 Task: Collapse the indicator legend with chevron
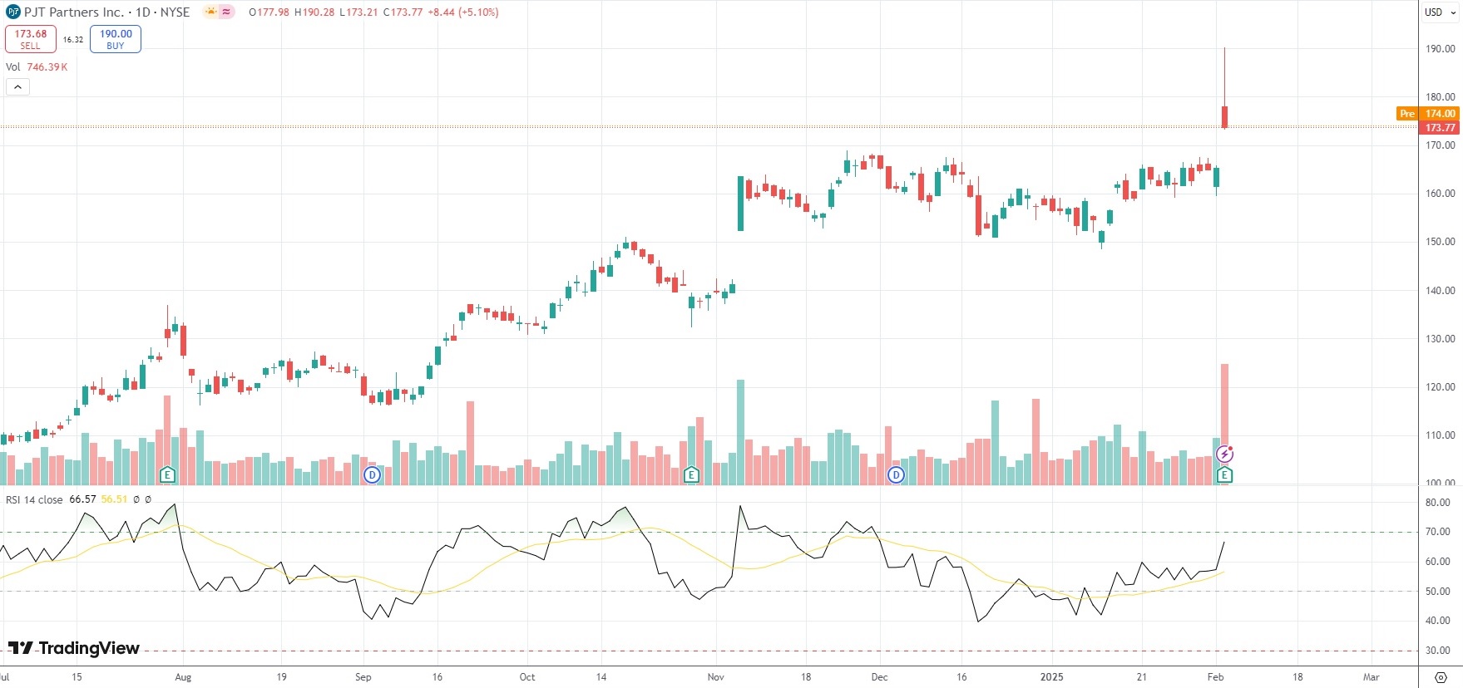(17, 86)
